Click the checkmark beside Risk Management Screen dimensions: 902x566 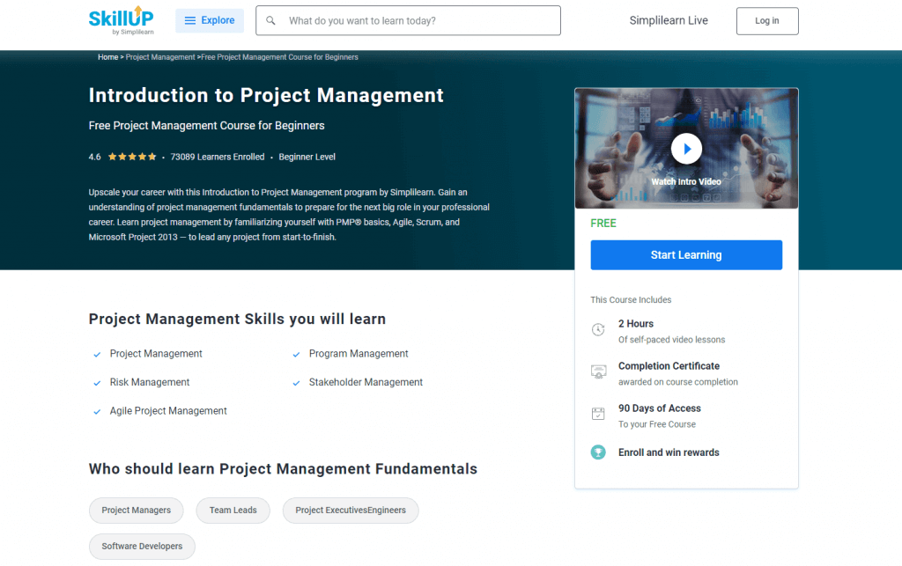coord(97,383)
